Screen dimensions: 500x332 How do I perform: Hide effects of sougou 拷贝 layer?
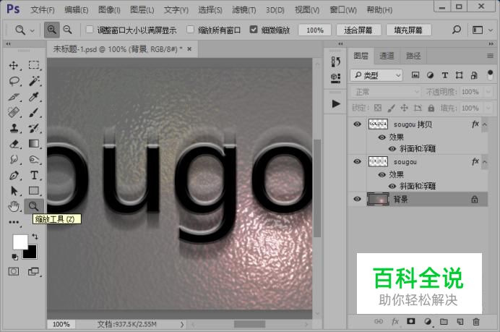tap(382, 137)
